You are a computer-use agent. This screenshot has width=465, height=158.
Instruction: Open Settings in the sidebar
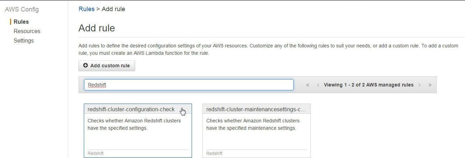(x=24, y=40)
